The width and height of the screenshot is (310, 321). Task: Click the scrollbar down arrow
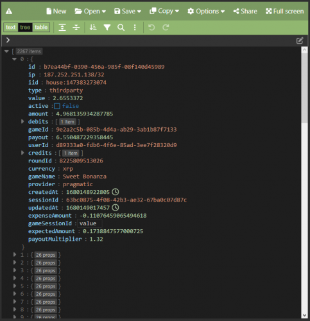click(x=304, y=315)
